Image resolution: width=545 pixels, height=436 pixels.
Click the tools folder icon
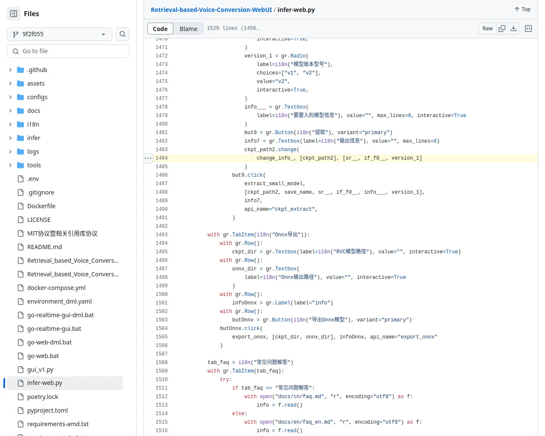click(20, 165)
